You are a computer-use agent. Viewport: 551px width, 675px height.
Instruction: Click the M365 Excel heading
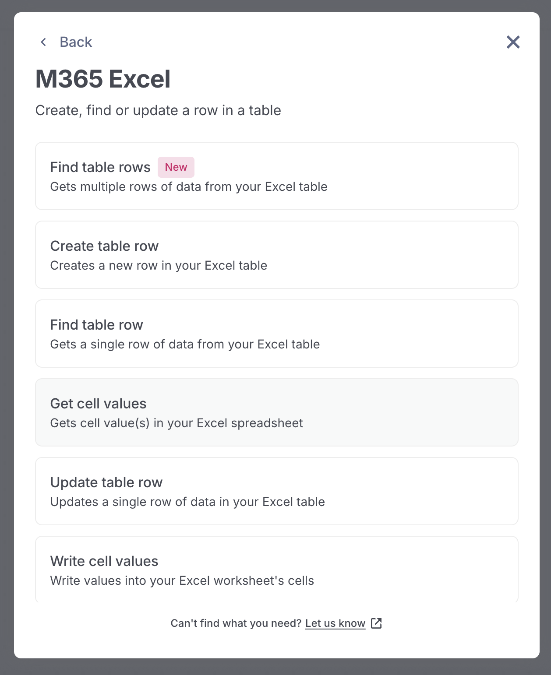[103, 79]
